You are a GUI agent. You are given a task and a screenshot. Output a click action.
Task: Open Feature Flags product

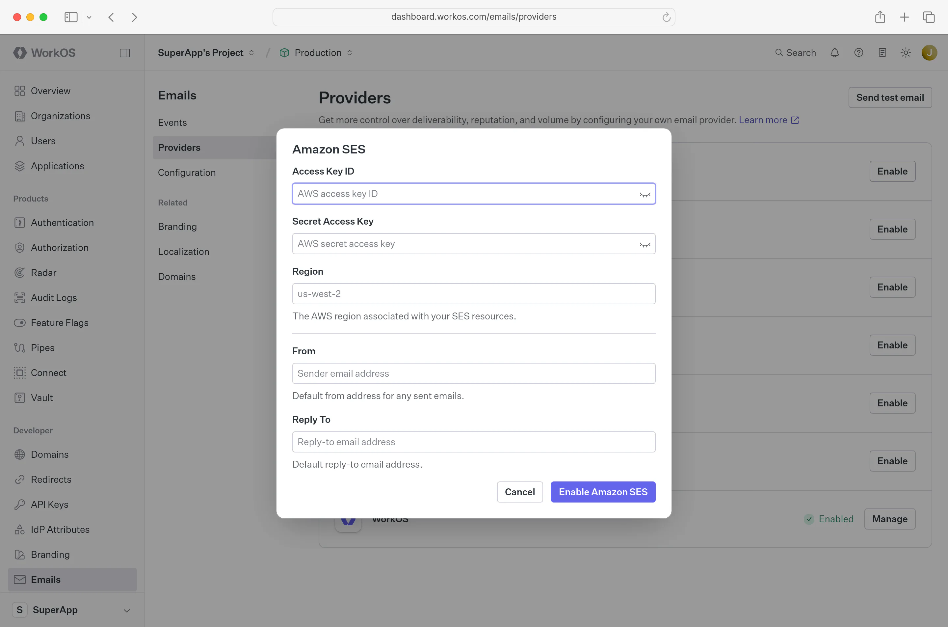click(72, 323)
